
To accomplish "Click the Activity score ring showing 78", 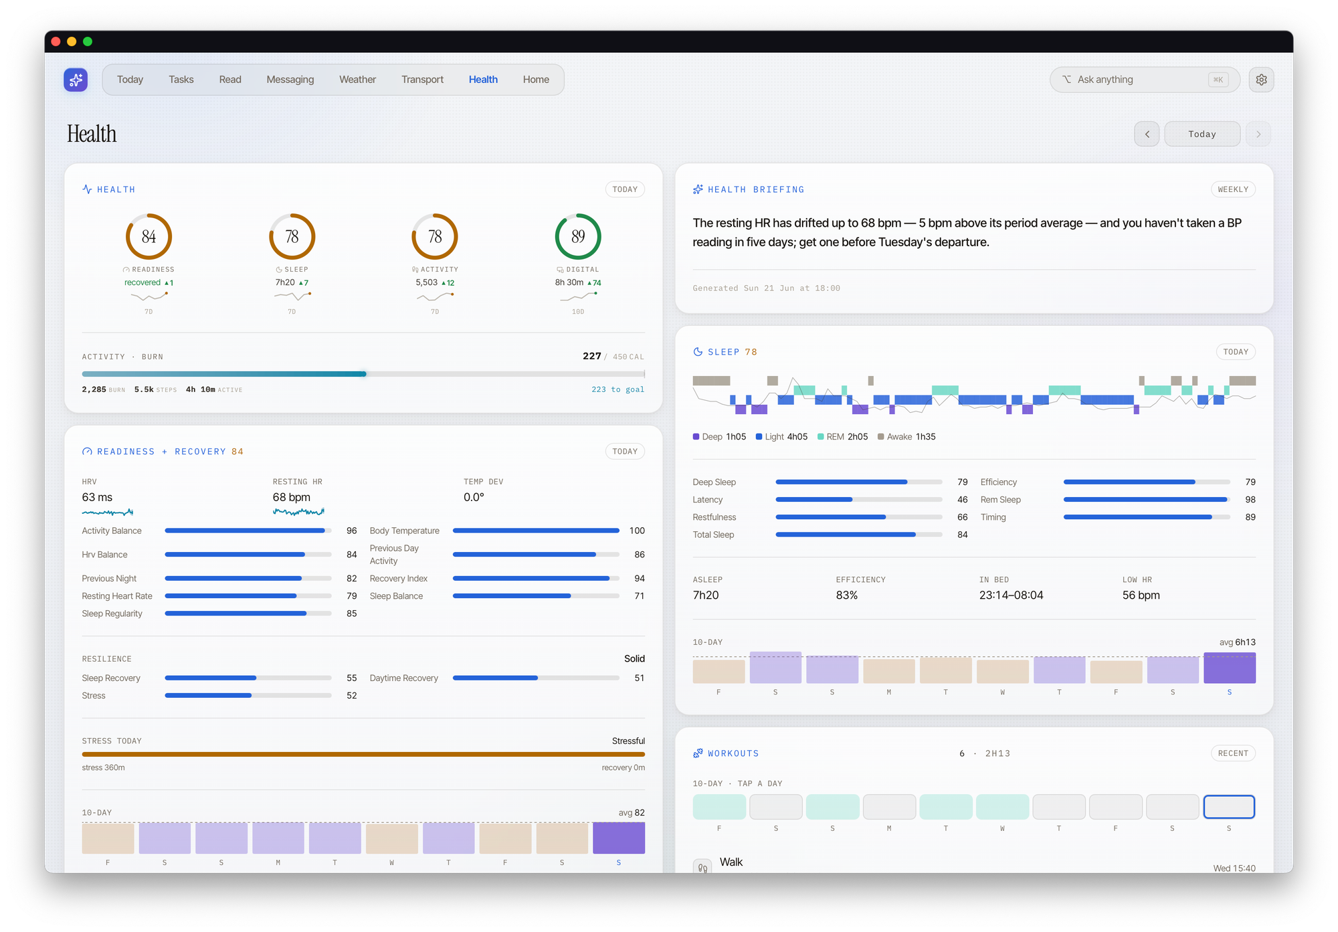I will [435, 236].
